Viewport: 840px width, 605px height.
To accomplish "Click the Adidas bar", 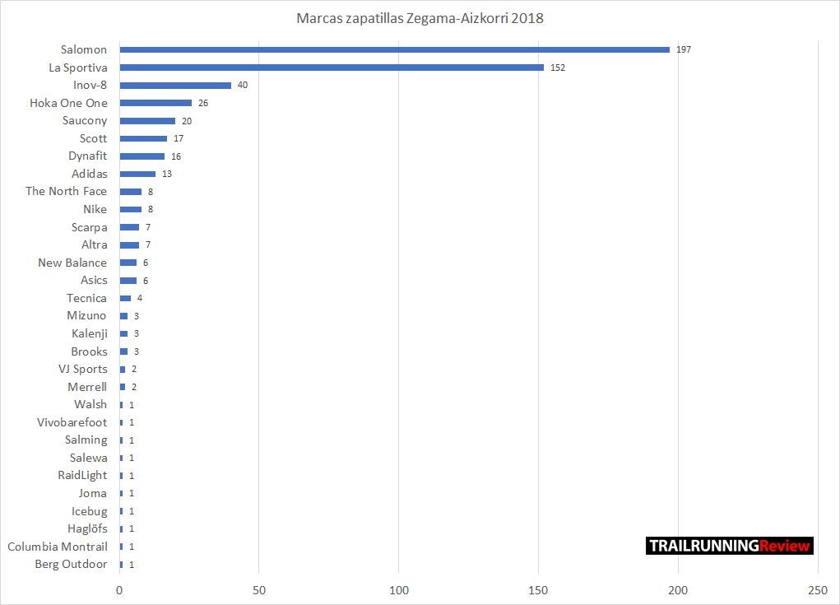I will [x=137, y=174].
